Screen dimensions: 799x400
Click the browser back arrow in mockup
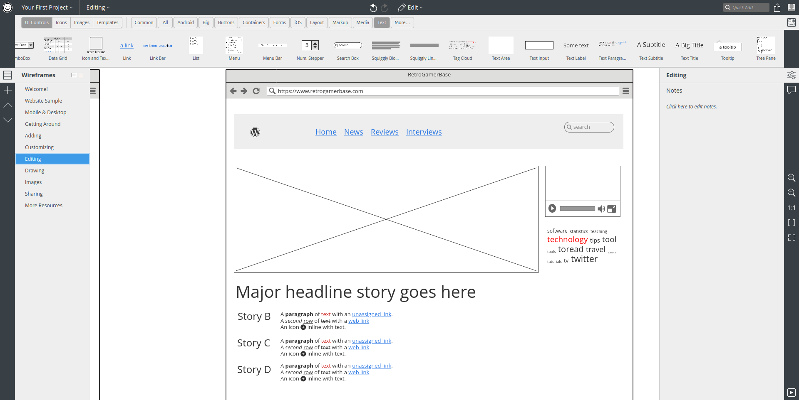(233, 91)
